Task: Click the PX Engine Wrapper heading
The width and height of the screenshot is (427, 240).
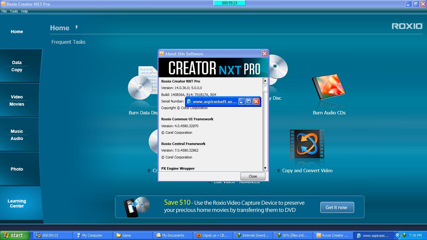Action: click(x=178, y=168)
